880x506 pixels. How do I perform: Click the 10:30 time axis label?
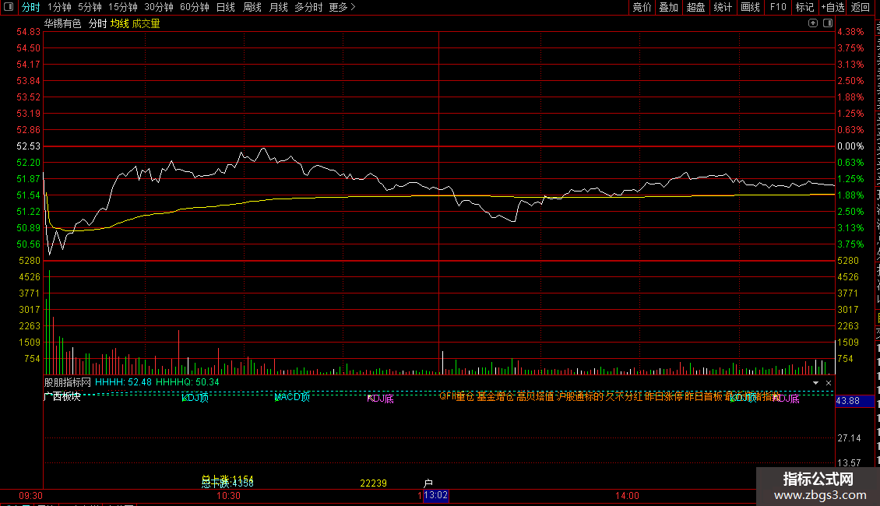coord(228,496)
